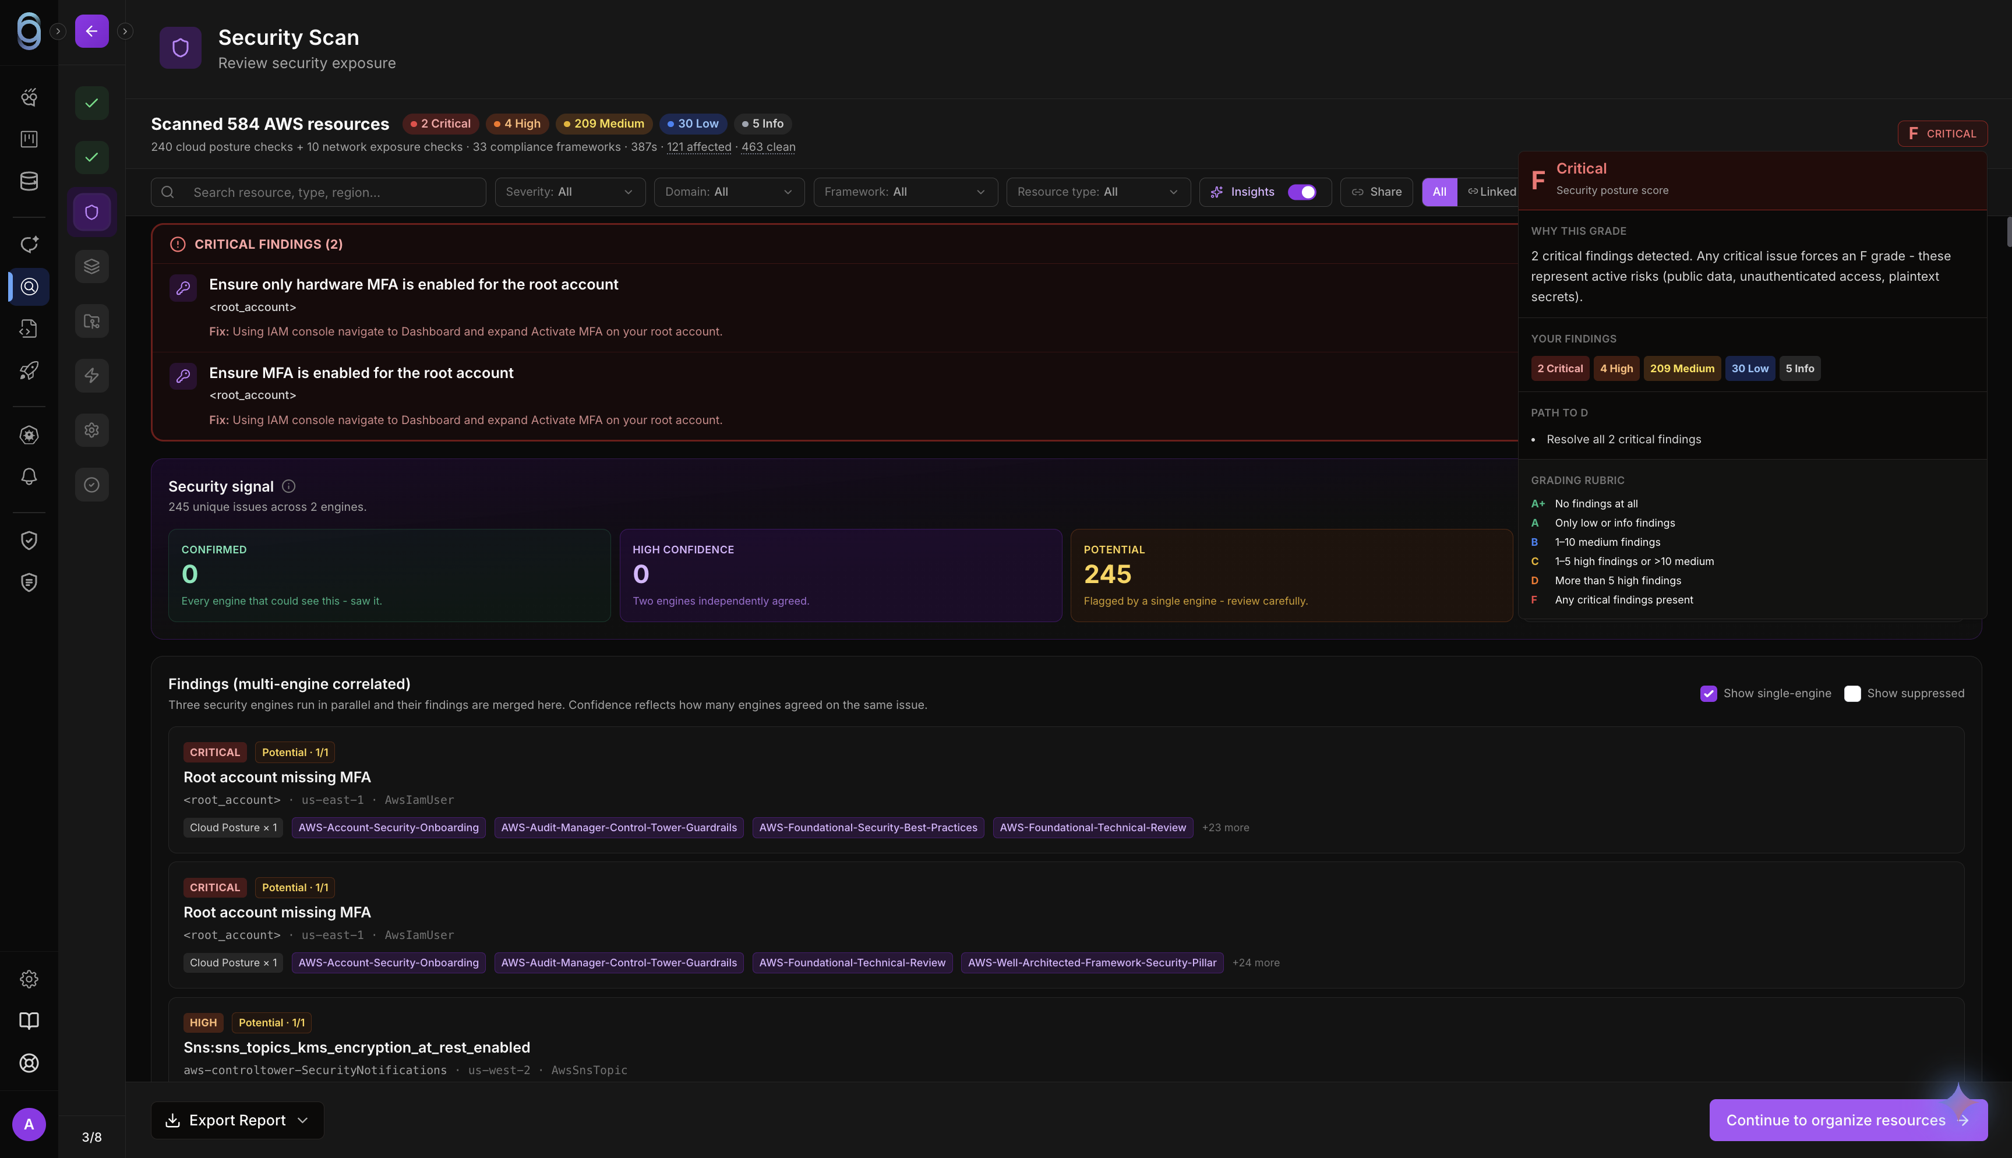Open the Confirmed 0 signal card

point(389,576)
